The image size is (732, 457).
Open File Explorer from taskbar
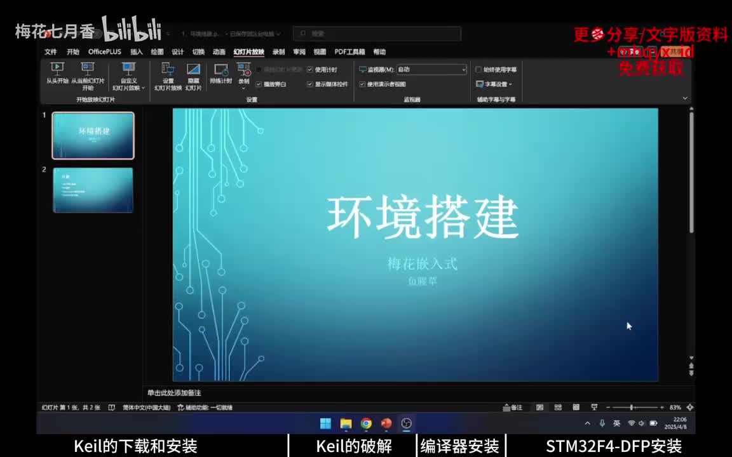(x=346, y=423)
